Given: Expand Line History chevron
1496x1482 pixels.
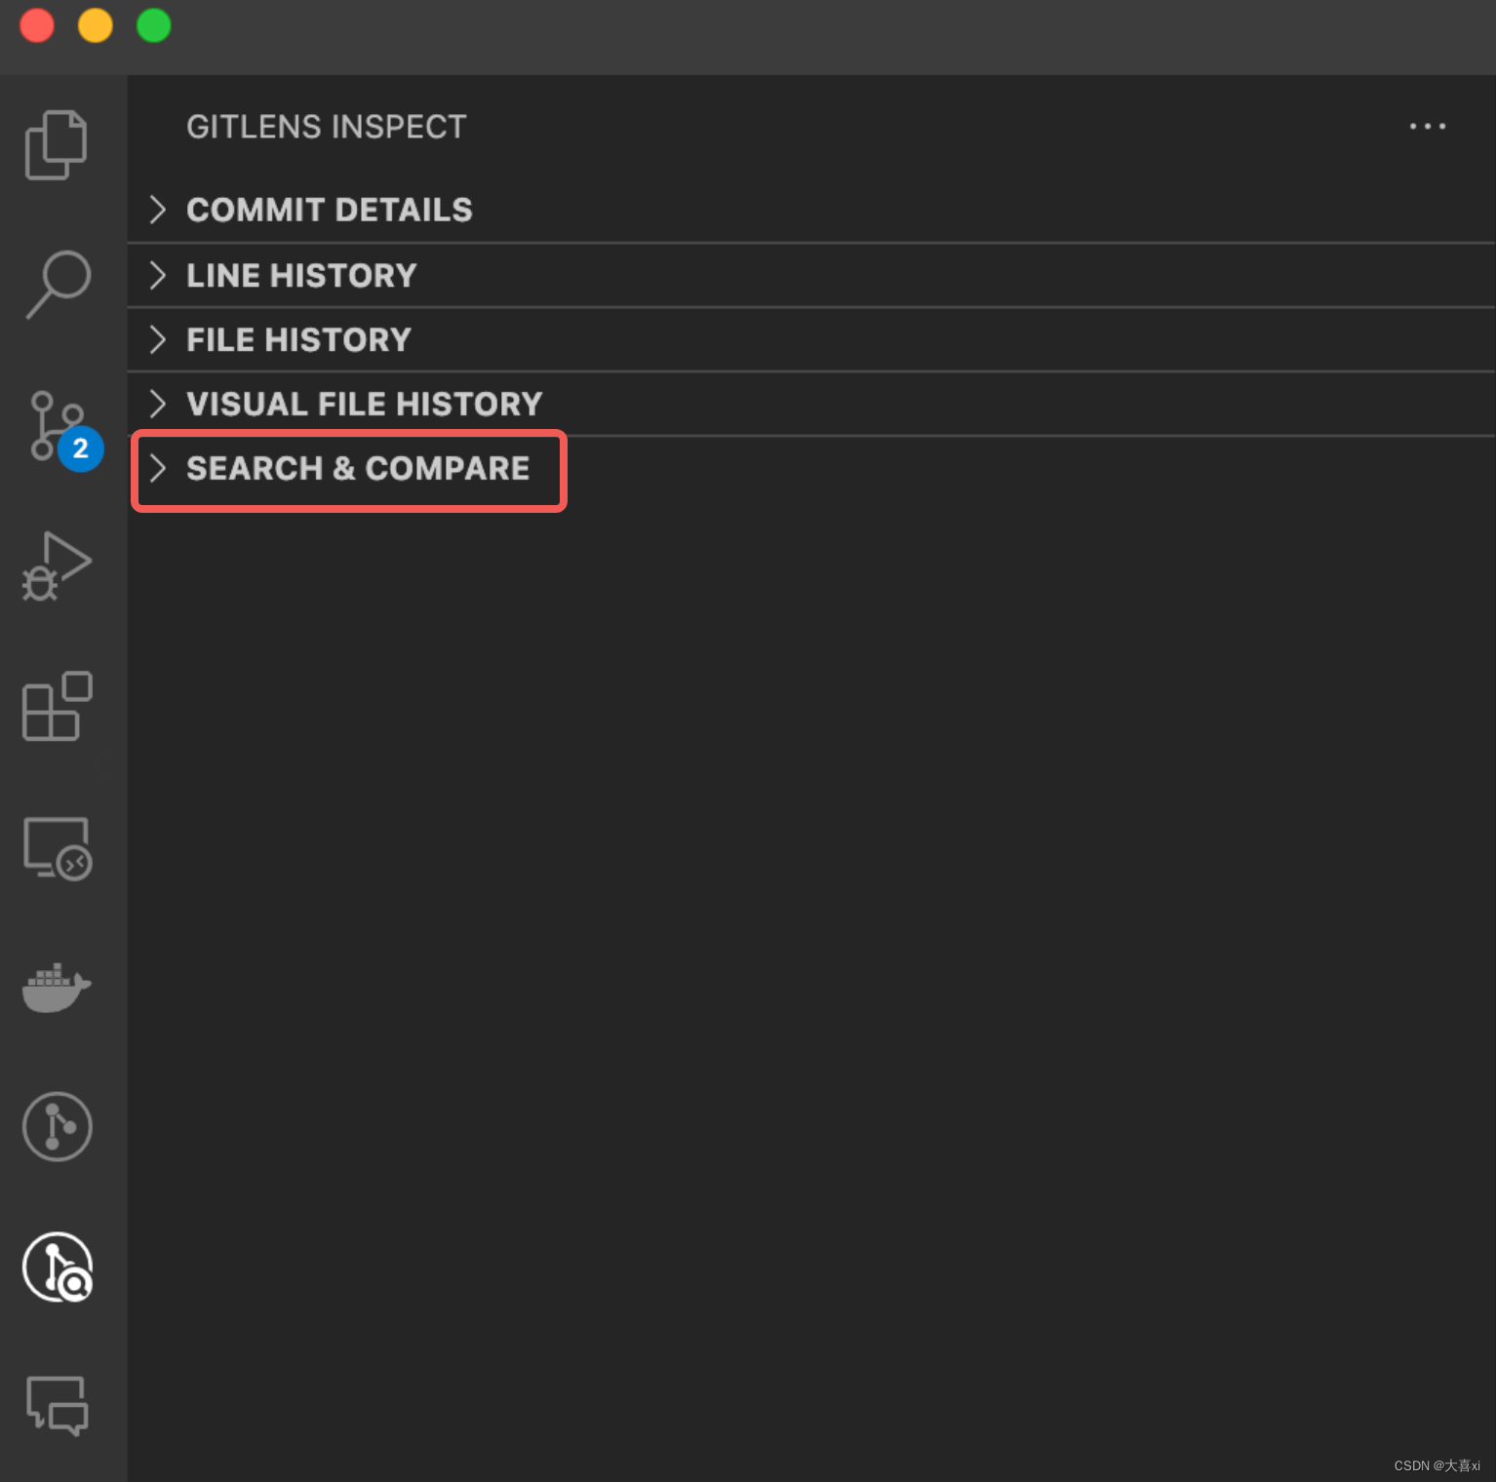Looking at the screenshot, I should [158, 275].
